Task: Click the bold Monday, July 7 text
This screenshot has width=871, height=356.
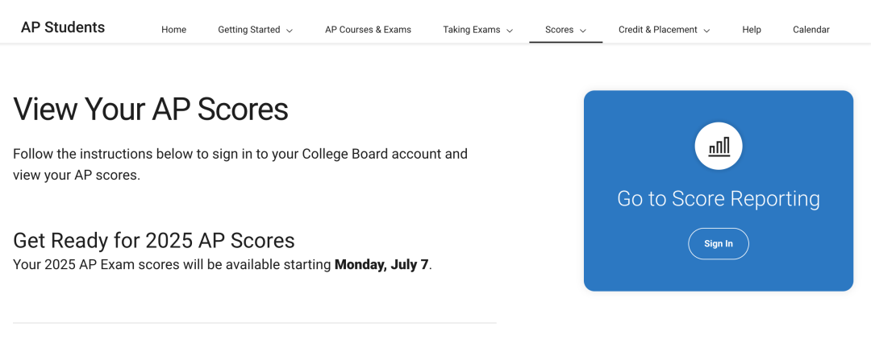Action: 381,264
